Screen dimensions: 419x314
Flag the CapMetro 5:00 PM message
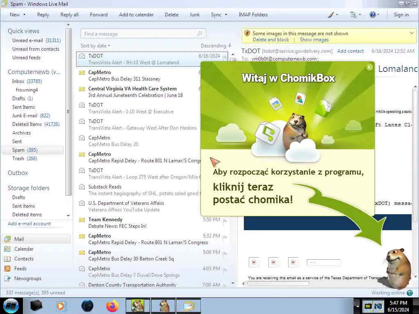coord(225,253)
